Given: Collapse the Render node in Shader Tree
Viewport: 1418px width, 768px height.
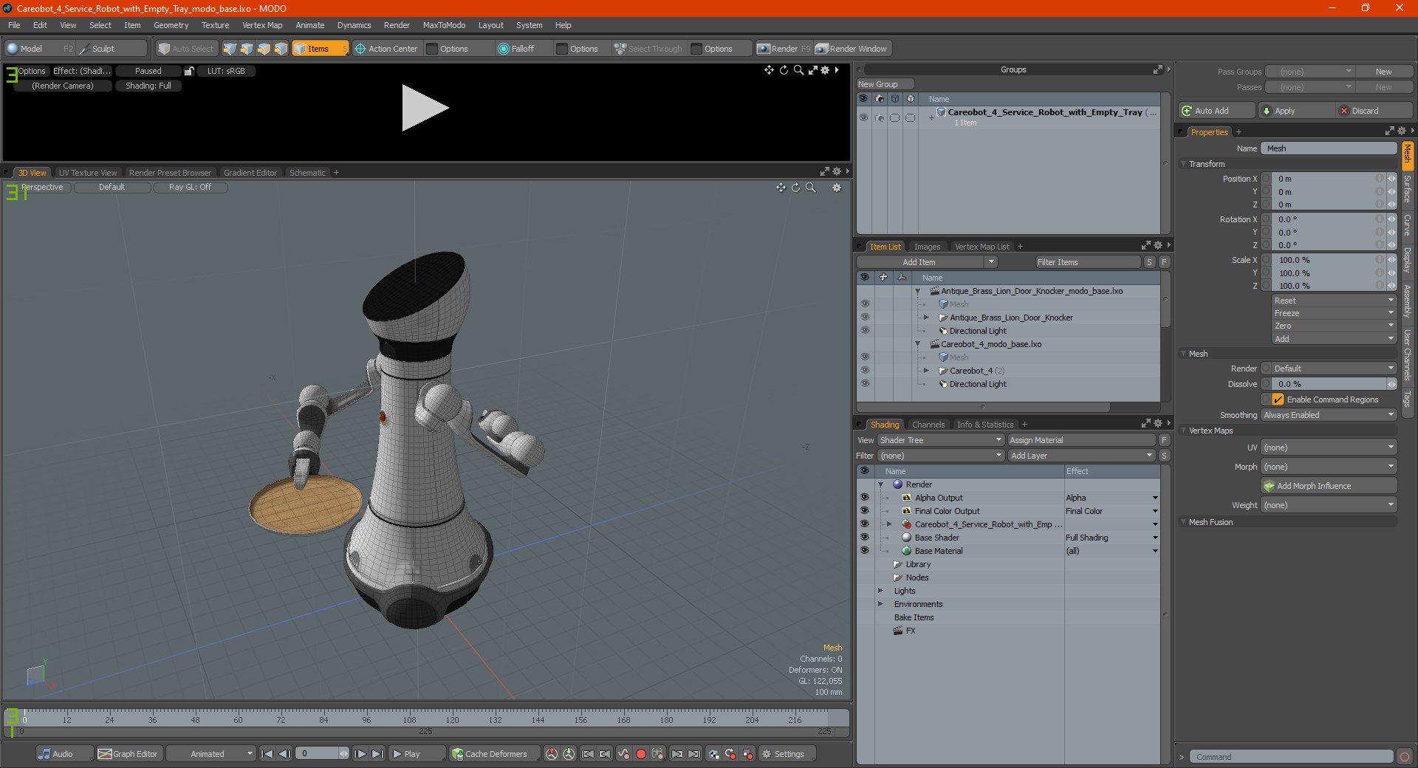Looking at the screenshot, I should coord(881,484).
